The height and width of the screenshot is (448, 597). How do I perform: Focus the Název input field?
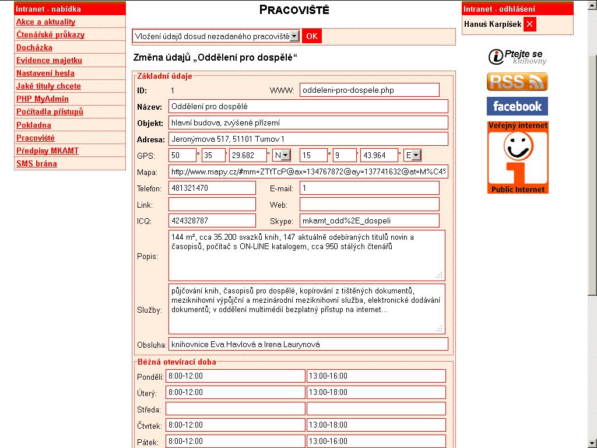pyautogui.click(x=308, y=106)
